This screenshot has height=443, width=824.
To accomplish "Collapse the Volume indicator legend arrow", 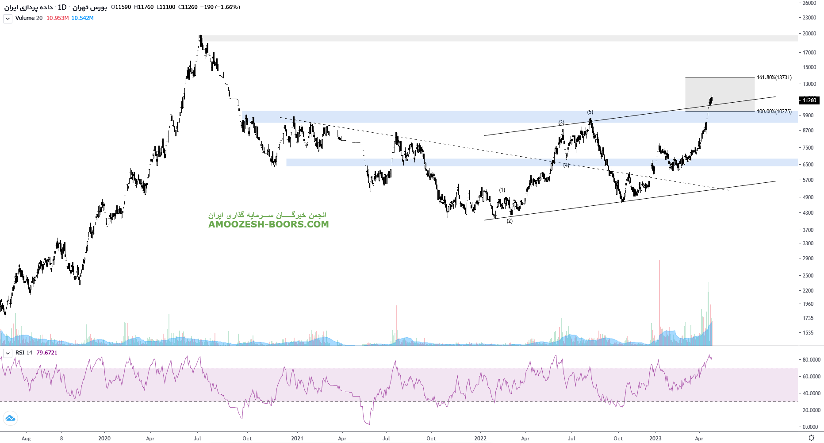I will [x=8, y=19].
